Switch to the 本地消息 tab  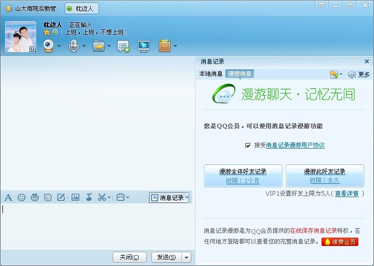[211, 74]
